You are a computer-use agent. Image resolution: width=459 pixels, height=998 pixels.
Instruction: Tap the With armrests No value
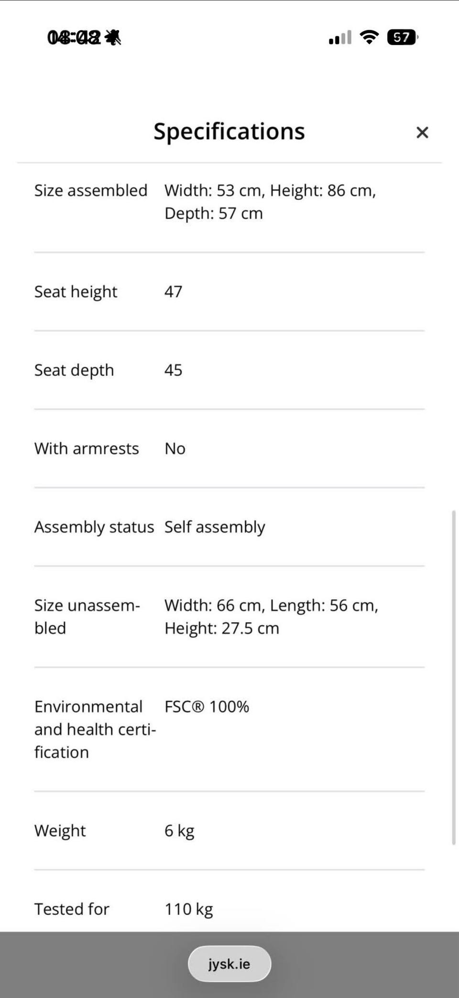pyautogui.click(x=175, y=449)
